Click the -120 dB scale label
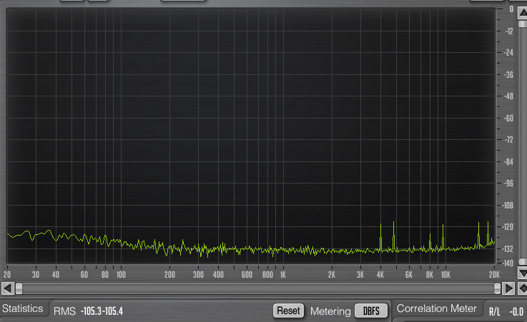 [508, 227]
